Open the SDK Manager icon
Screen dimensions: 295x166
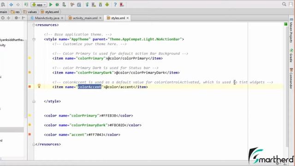click(100, 5)
